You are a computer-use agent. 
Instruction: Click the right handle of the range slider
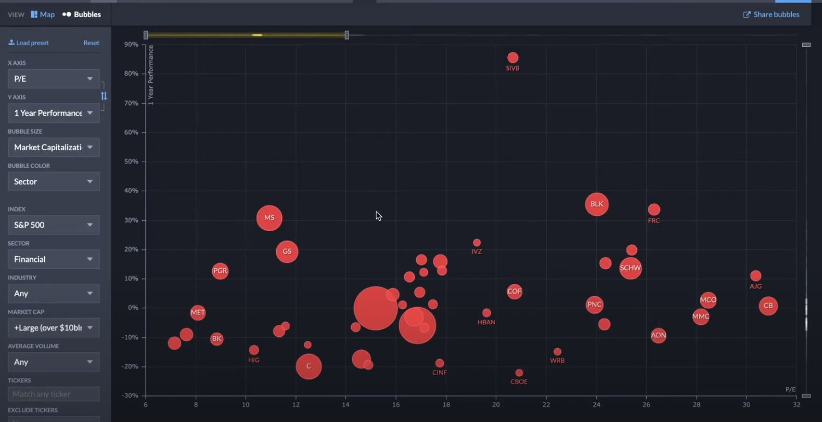click(347, 35)
